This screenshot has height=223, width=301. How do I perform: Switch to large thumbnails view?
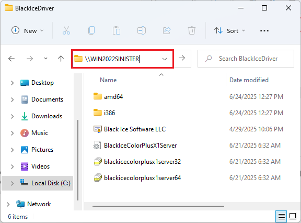click(x=293, y=216)
